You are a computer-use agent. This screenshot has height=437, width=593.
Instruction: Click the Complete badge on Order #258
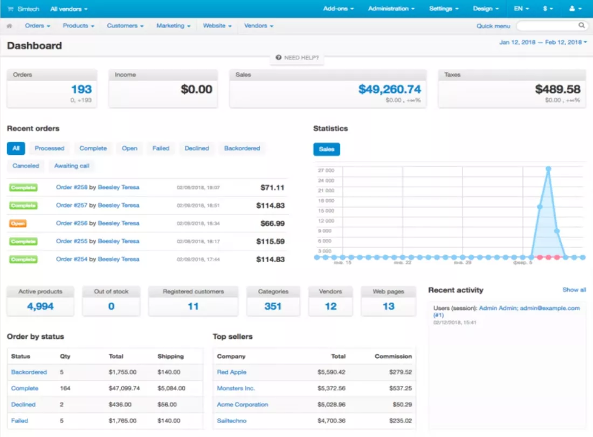click(23, 188)
